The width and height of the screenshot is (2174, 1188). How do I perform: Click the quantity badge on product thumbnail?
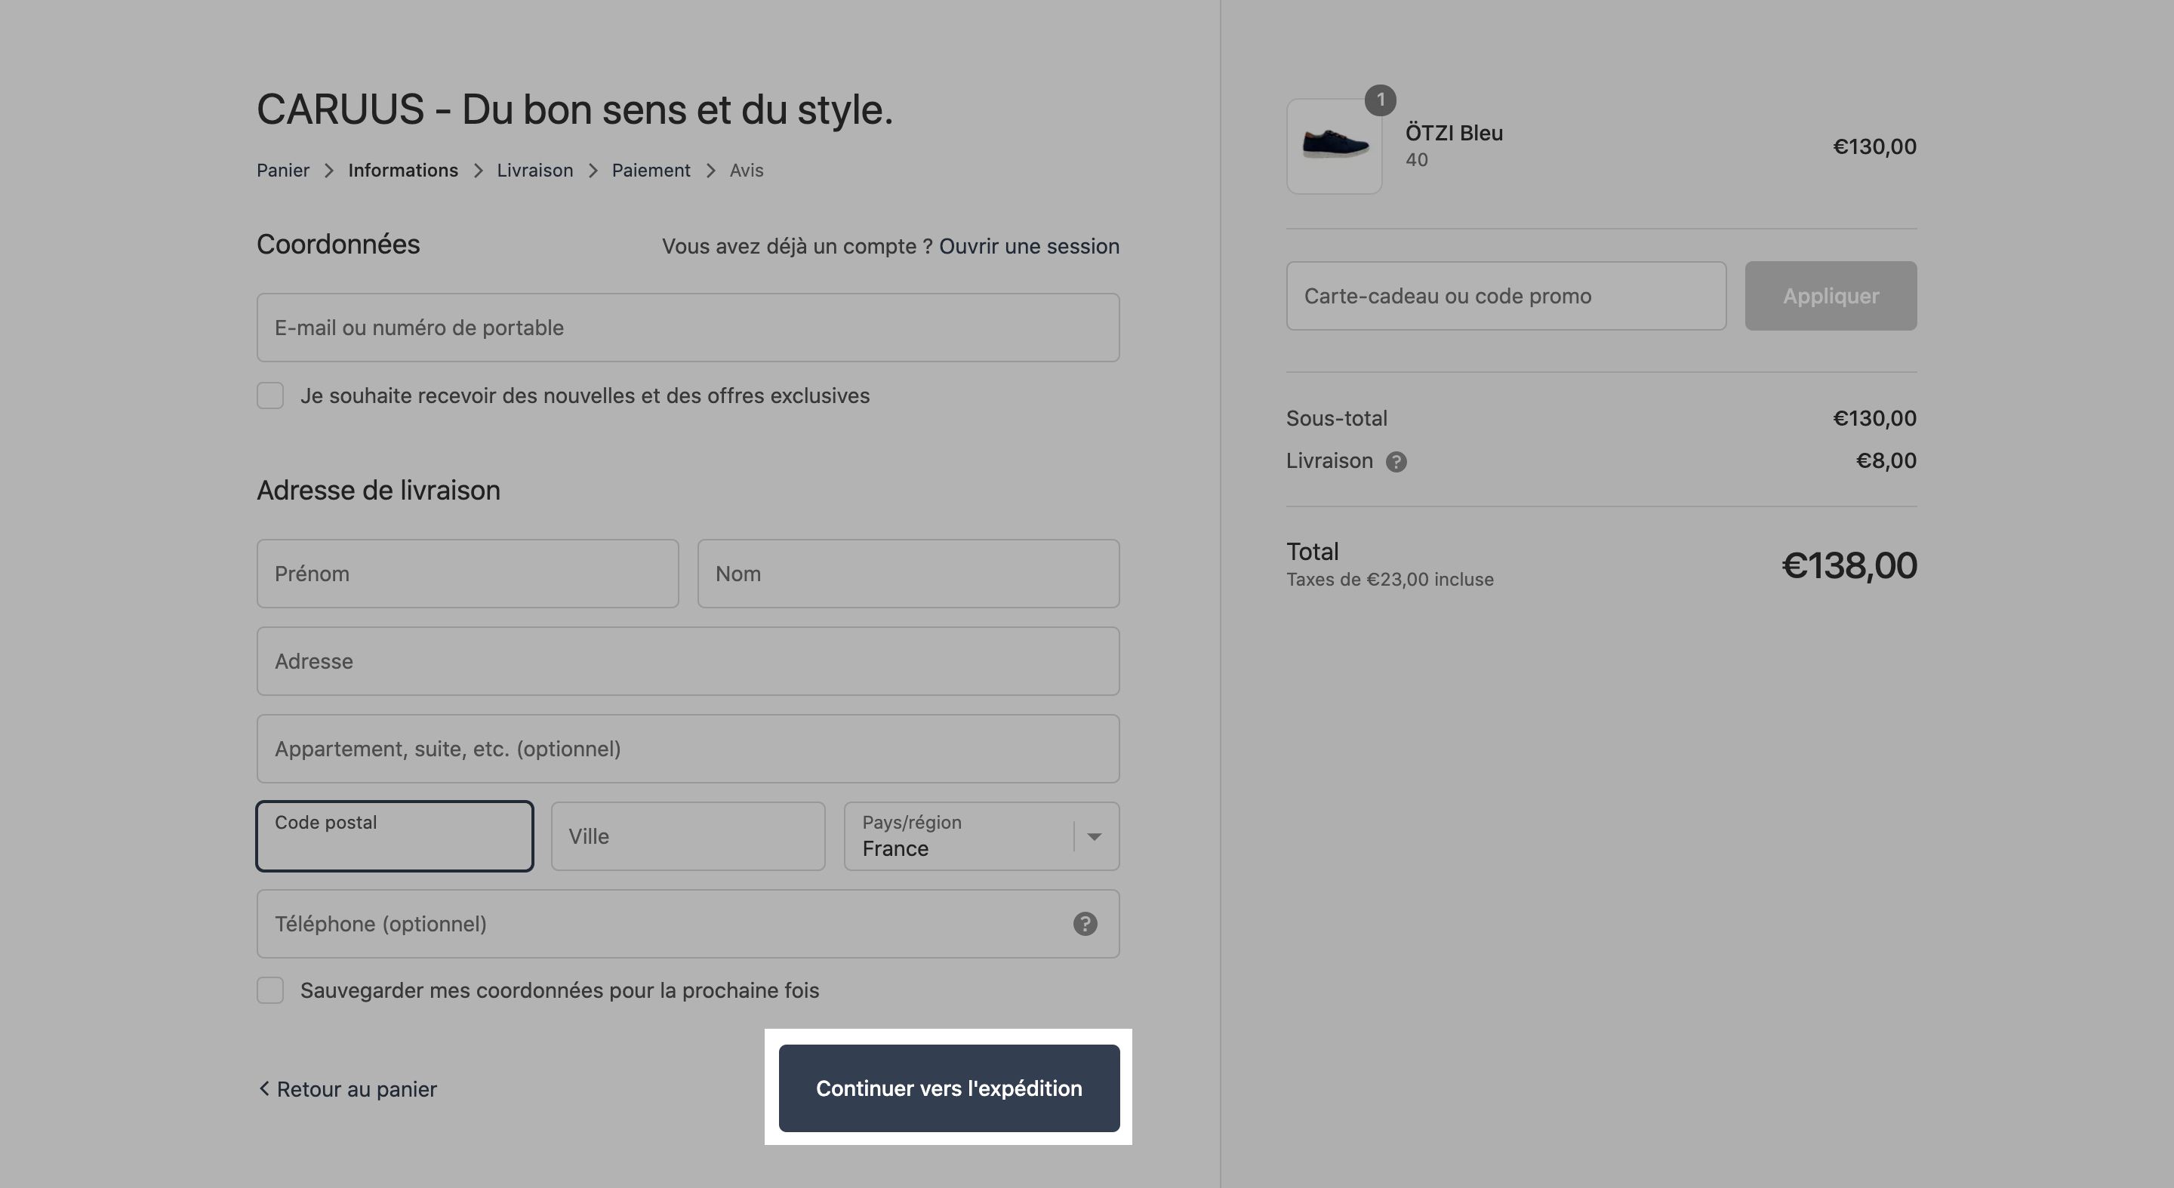click(x=1380, y=100)
